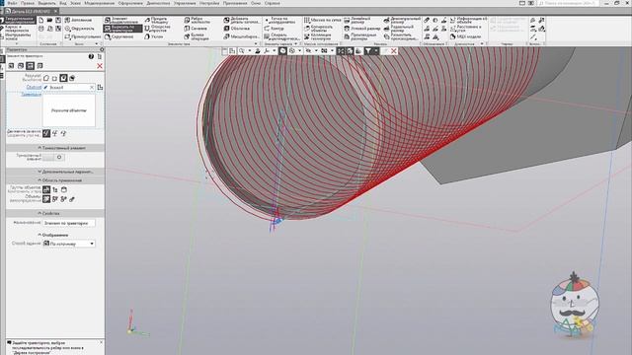Select the Точка по координатам tool
Screen dimensions: 632x355
tap(279, 20)
